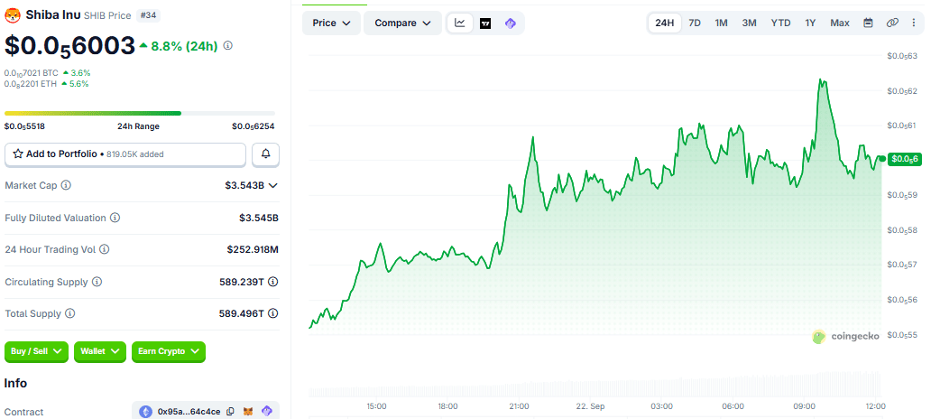The width and height of the screenshot is (931, 419).
Task: Click the 24h Range progress bar
Action: click(140, 113)
